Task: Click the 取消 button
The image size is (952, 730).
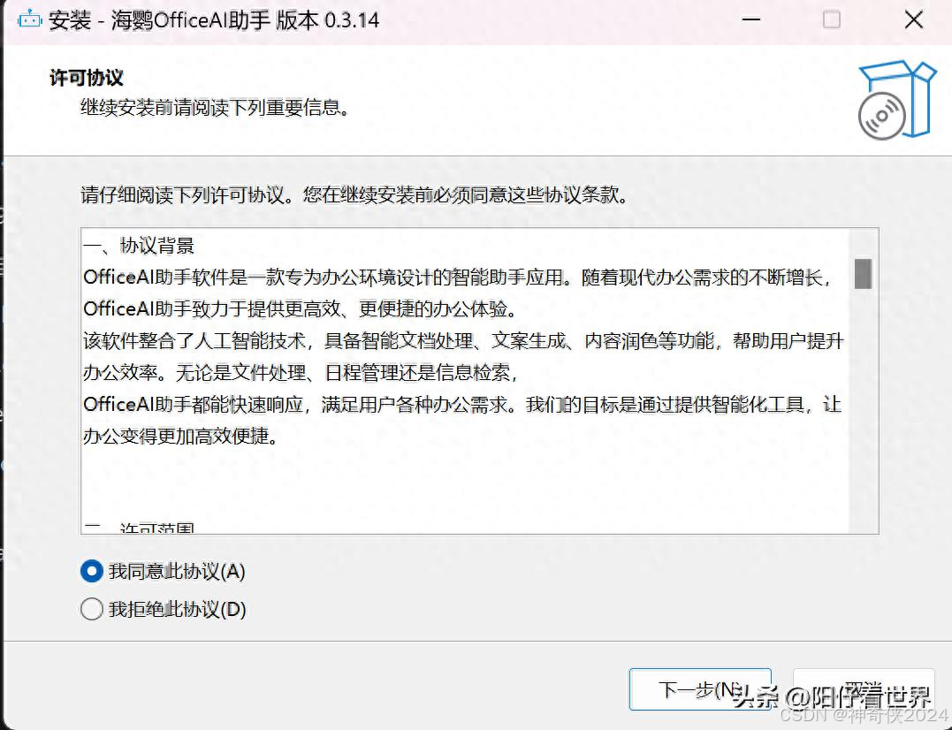Action: pos(864,689)
